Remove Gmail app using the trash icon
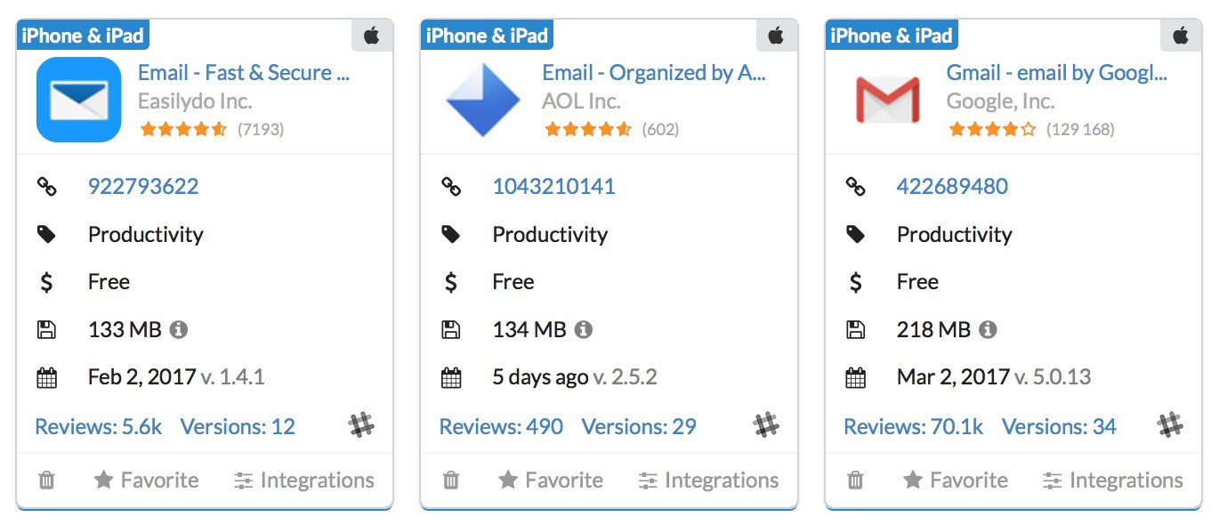 855,481
